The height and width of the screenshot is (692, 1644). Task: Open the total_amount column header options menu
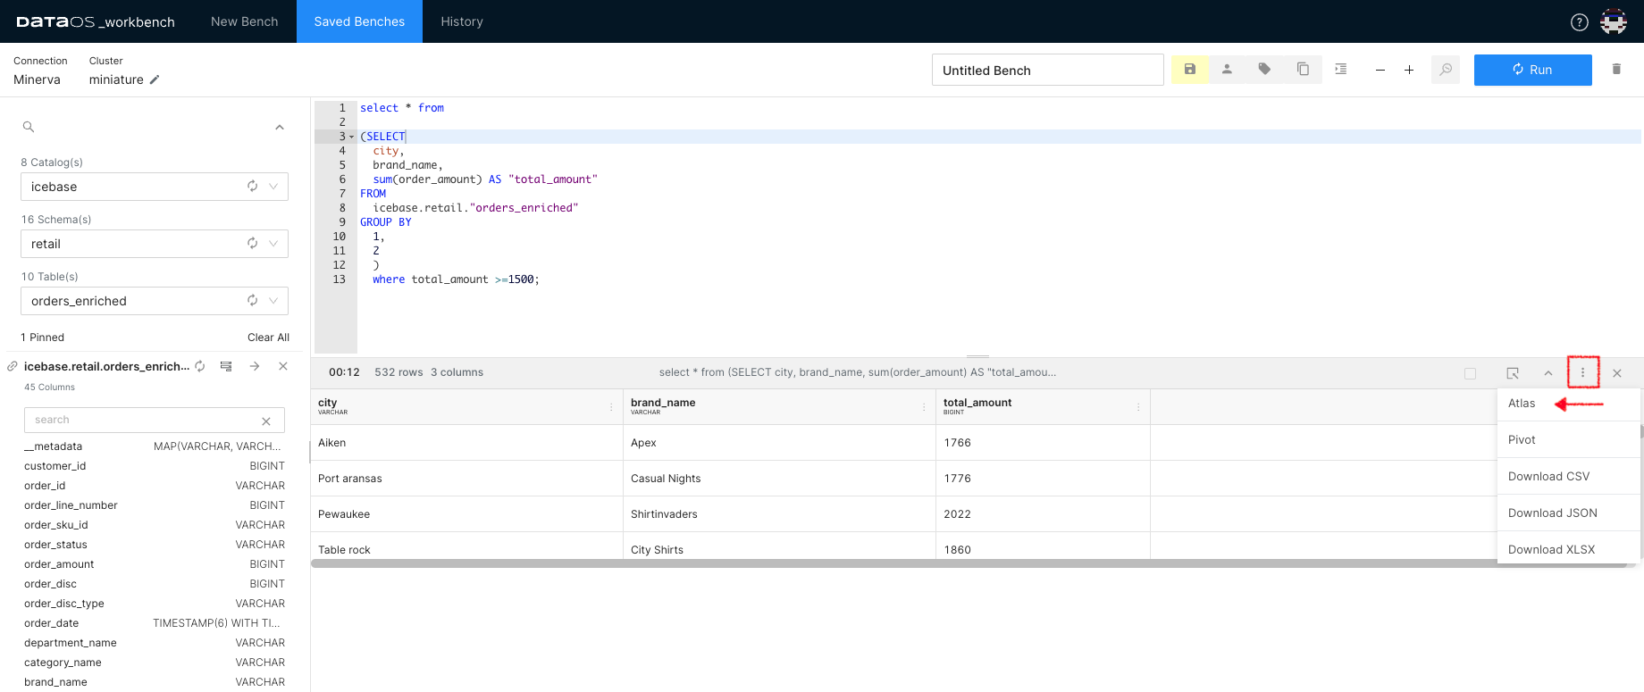click(x=1138, y=407)
